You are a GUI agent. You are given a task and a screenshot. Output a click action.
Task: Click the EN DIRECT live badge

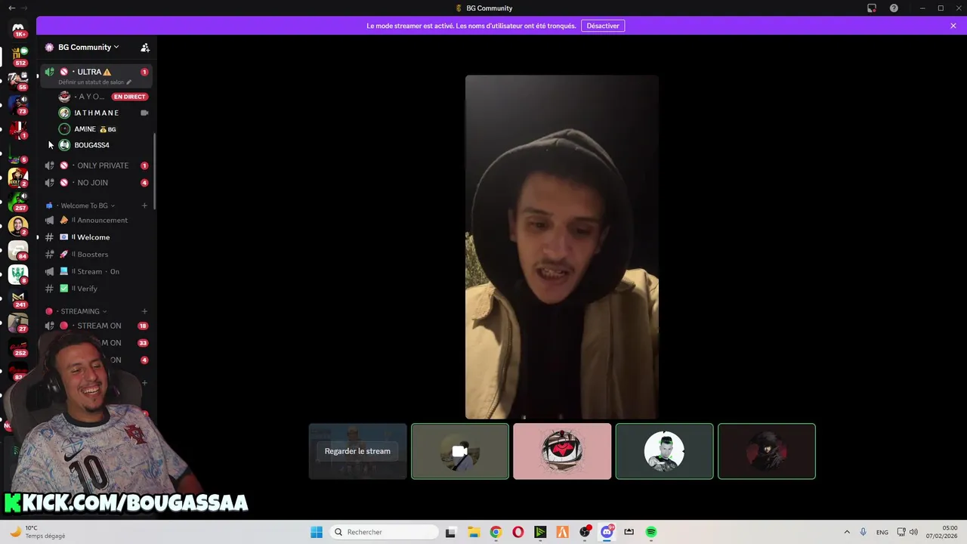(129, 97)
